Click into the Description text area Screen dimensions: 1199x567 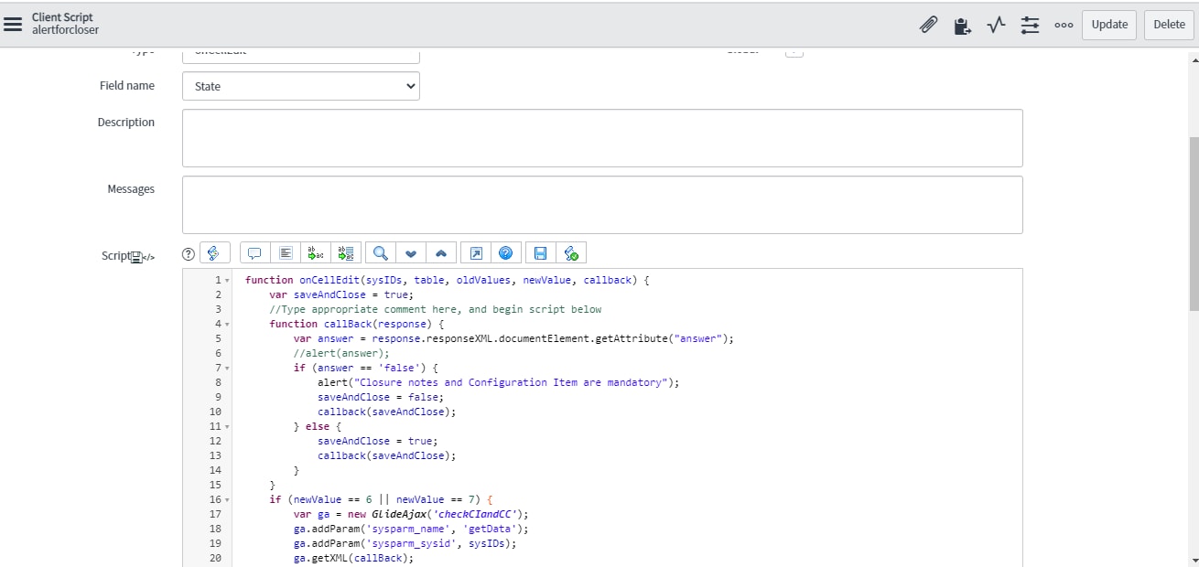tap(602, 138)
